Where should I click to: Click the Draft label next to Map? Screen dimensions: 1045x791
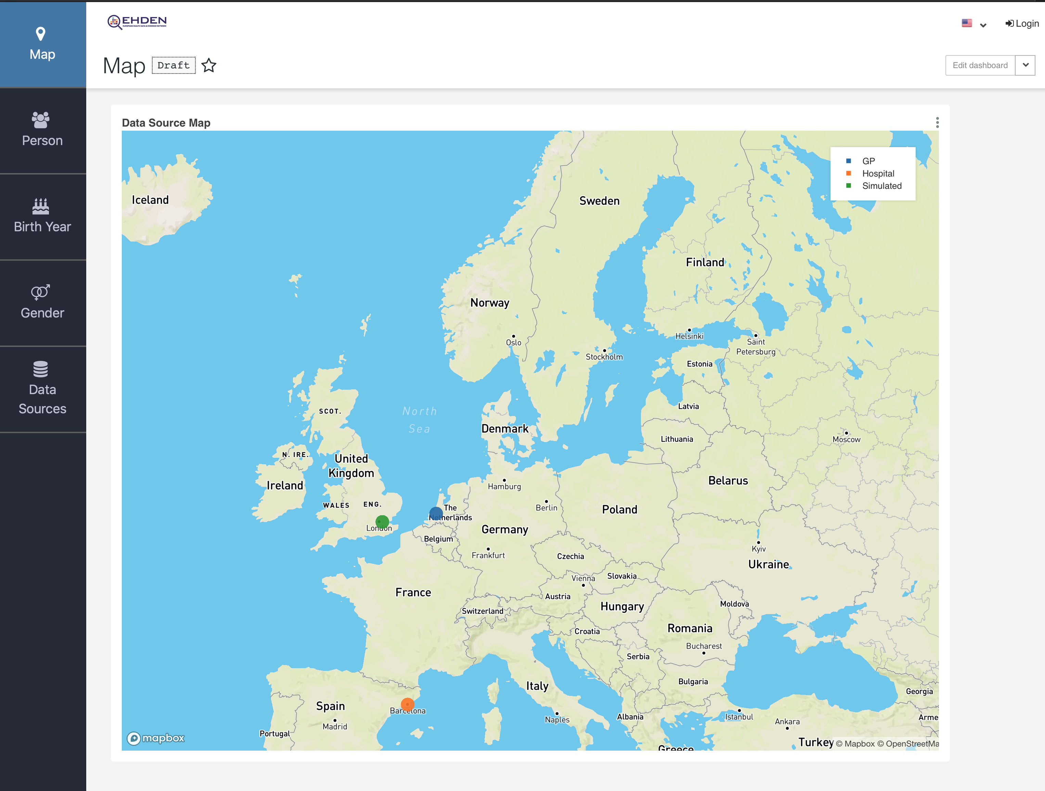point(174,65)
